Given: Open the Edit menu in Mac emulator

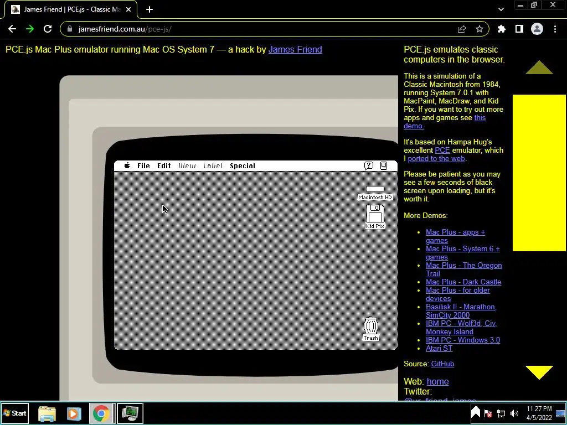Looking at the screenshot, I should [164, 165].
